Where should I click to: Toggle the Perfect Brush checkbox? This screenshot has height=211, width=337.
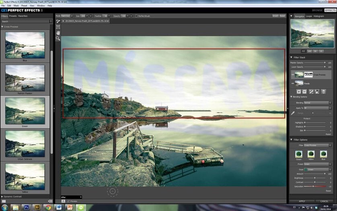[136, 16]
